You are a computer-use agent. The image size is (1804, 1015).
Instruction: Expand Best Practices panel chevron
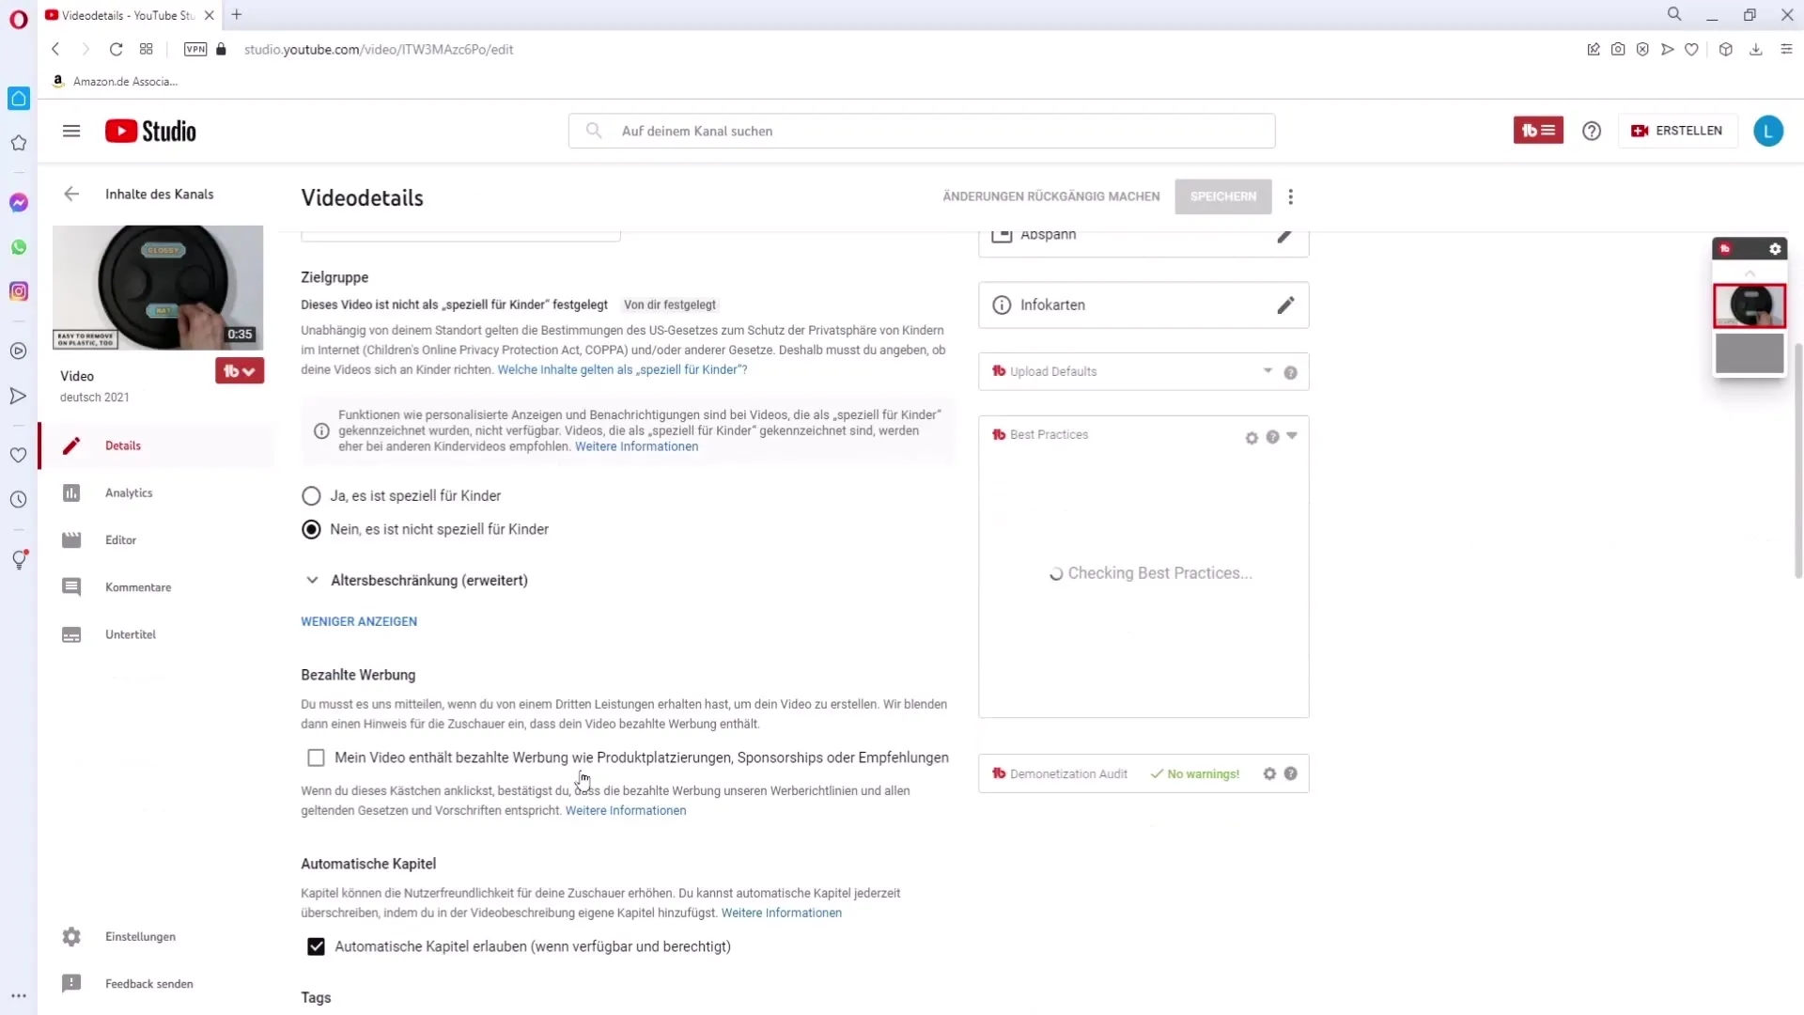[x=1294, y=436]
